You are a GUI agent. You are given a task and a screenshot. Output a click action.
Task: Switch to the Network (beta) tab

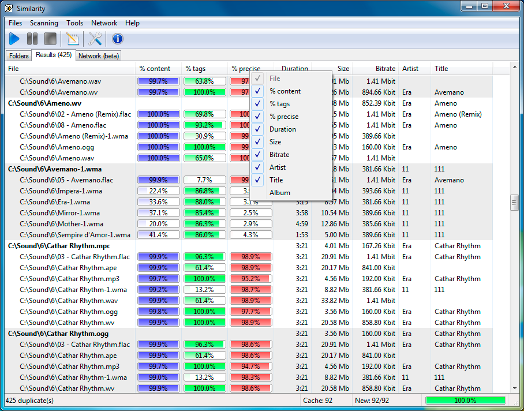pos(98,56)
